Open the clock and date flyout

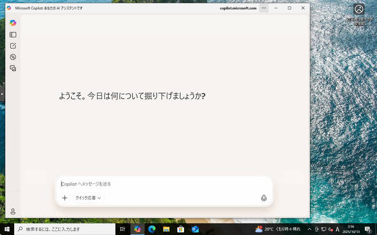tap(351, 229)
